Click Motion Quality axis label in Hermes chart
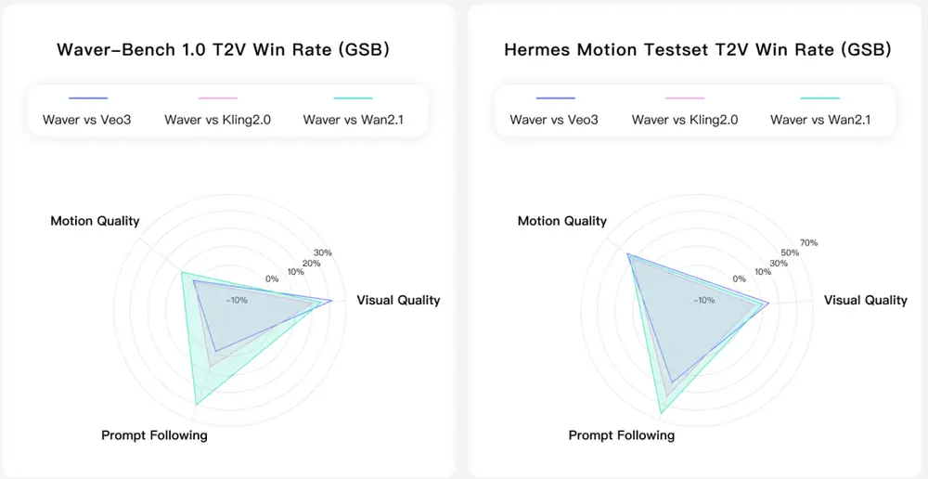Screen dimensions: 928x479 coord(562,221)
